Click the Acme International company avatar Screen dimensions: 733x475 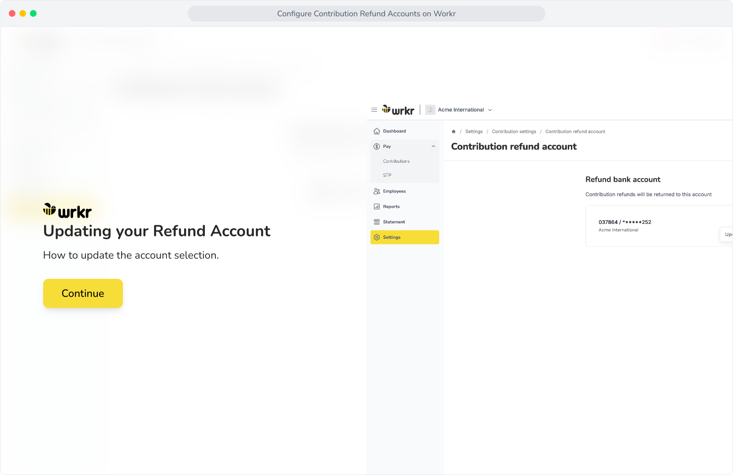(430, 110)
